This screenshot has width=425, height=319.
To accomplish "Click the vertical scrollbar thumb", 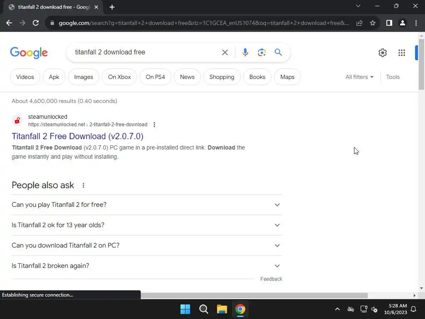I will click(421, 64).
